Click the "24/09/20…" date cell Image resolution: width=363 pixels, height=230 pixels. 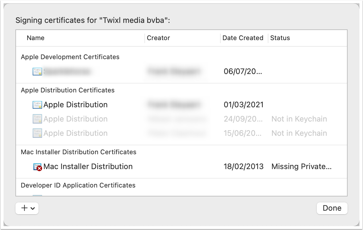[243, 119]
